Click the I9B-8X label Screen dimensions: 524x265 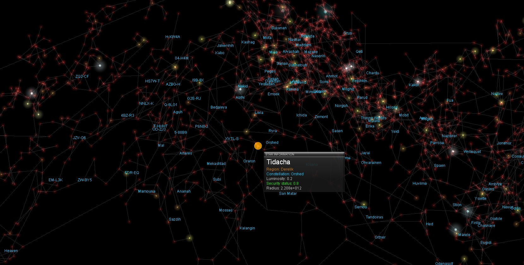(198, 80)
